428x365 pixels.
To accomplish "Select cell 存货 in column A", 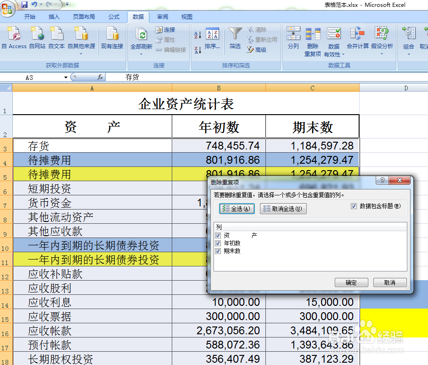I will click(92, 146).
